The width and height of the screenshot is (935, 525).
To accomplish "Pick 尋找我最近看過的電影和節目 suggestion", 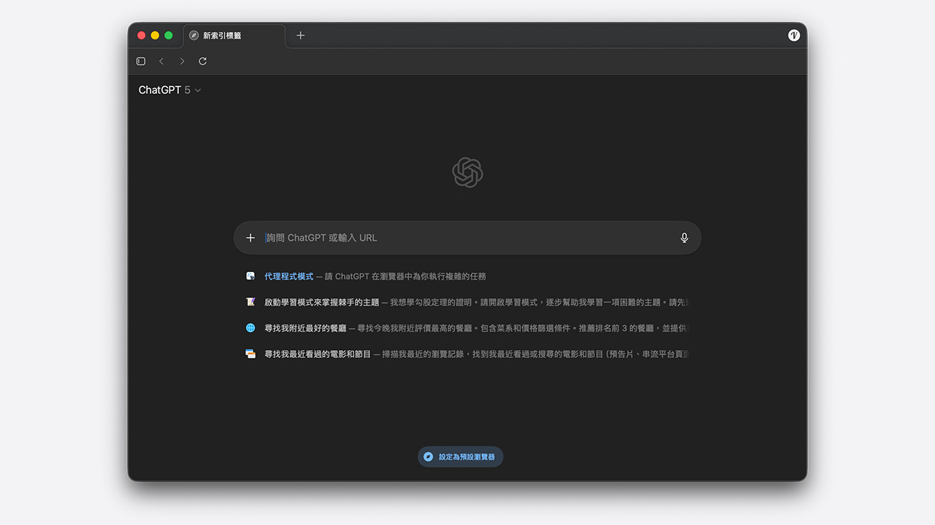I will 318,354.
